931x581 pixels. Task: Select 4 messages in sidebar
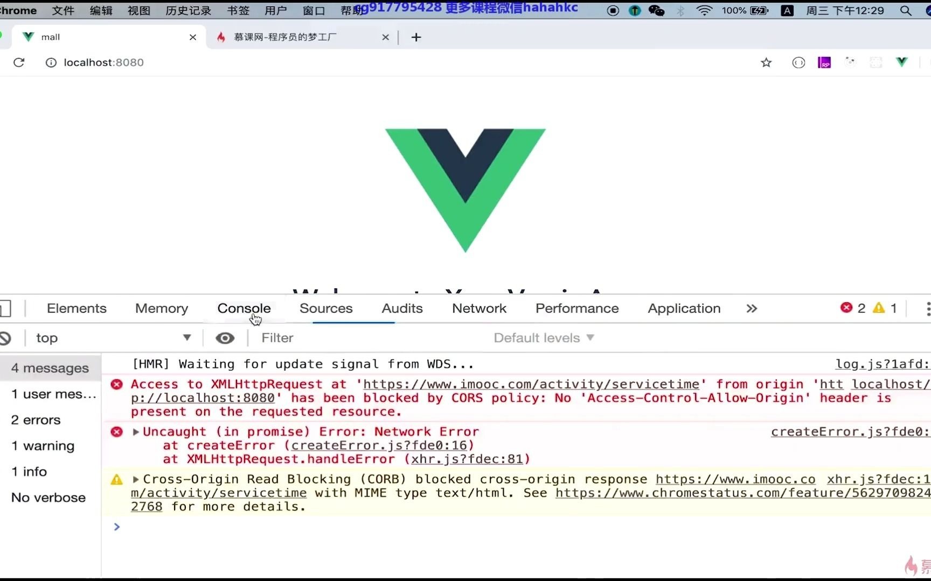50,368
